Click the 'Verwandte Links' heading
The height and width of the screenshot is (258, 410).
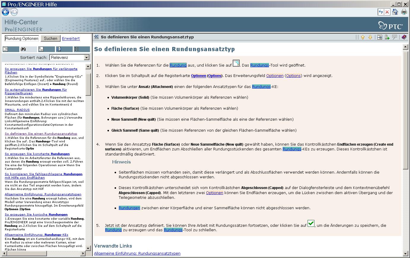click(x=113, y=246)
